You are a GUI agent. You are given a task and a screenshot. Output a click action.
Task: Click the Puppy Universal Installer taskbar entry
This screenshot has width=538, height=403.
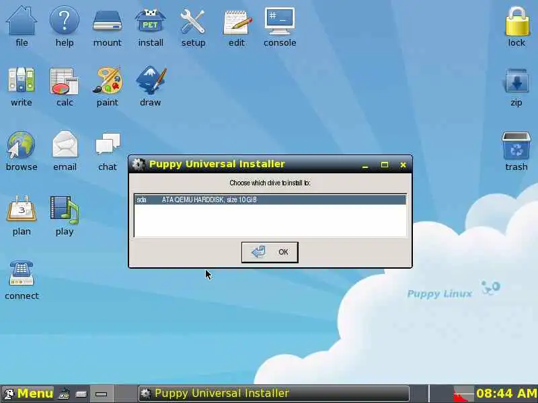[x=274, y=393]
